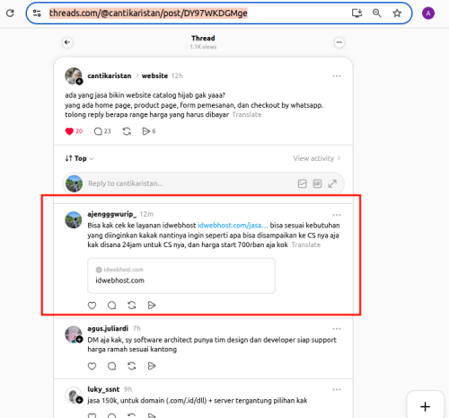Image resolution: width=449 pixels, height=418 pixels.
Task: Like agus.juliardi reply
Action: point(92,366)
